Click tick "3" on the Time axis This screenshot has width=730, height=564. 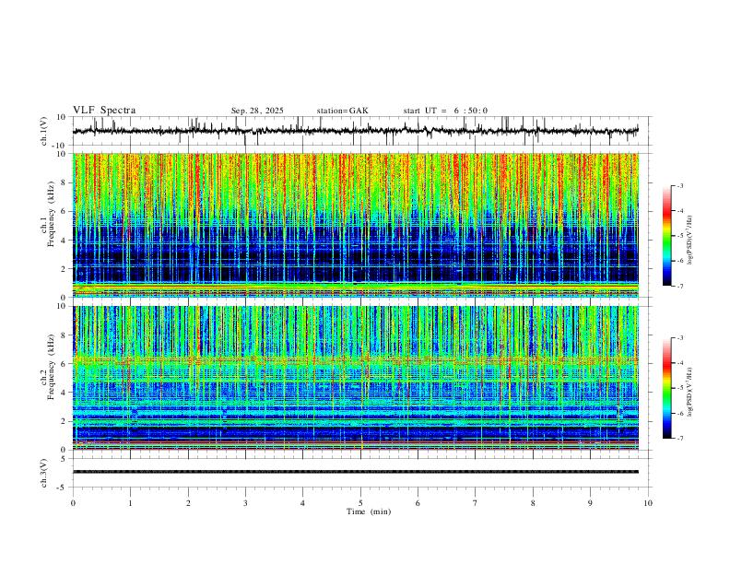[245, 503]
